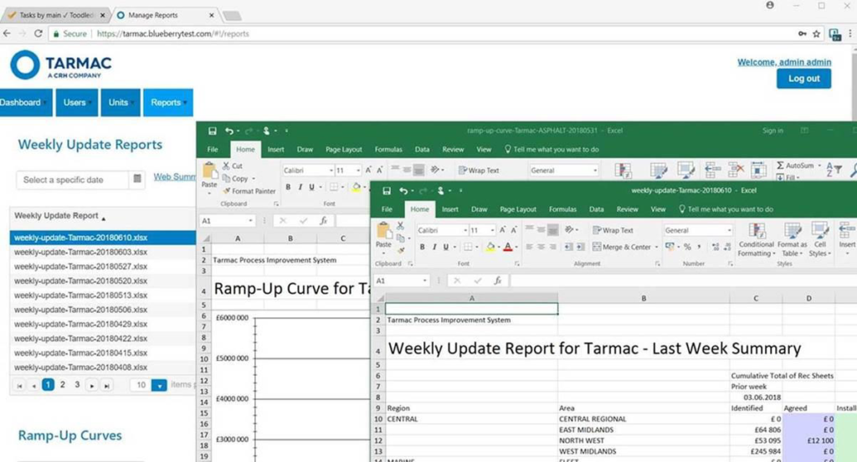
Task: Open the General number format dropdown in weekly-update window
Action: pos(726,230)
